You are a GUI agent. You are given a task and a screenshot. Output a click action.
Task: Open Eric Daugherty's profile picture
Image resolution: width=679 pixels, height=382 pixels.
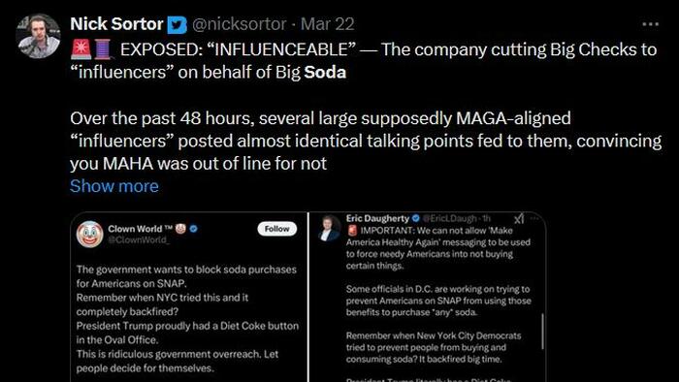(x=329, y=228)
